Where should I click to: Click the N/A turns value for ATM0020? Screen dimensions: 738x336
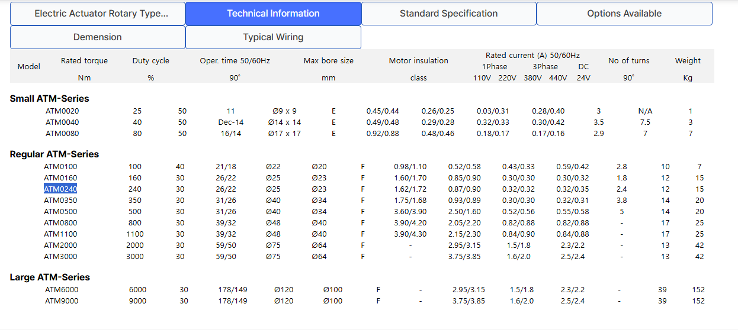(x=645, y=111)
